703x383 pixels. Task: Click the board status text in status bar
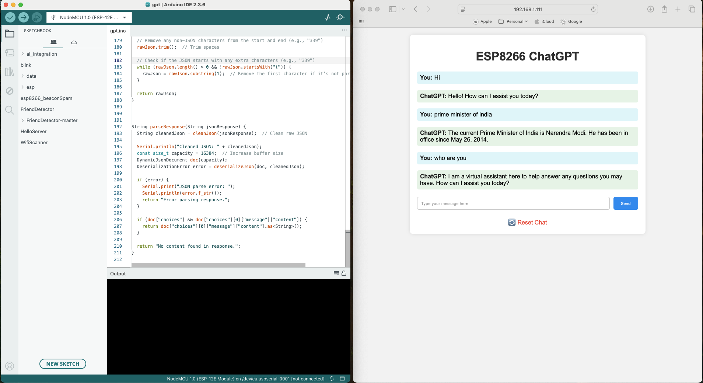tap(245, 379)
